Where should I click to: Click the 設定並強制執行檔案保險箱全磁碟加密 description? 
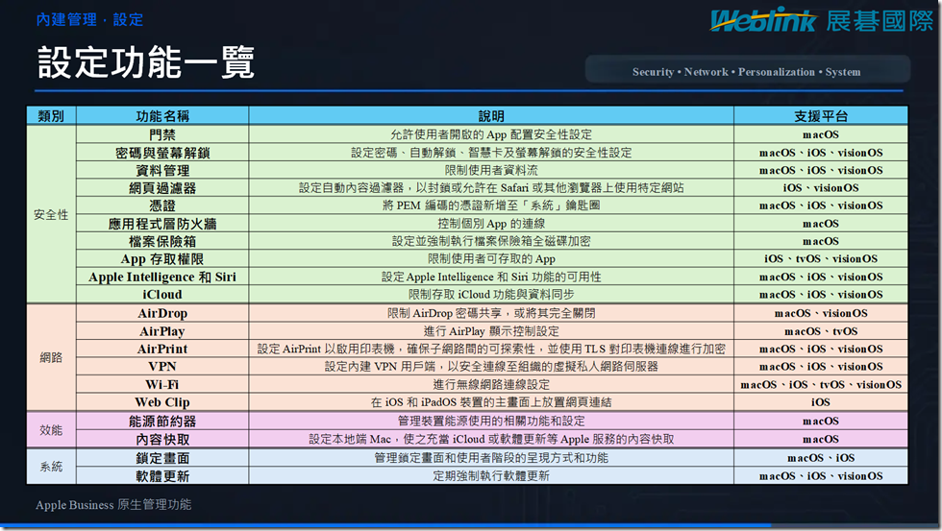pos(491,241)
